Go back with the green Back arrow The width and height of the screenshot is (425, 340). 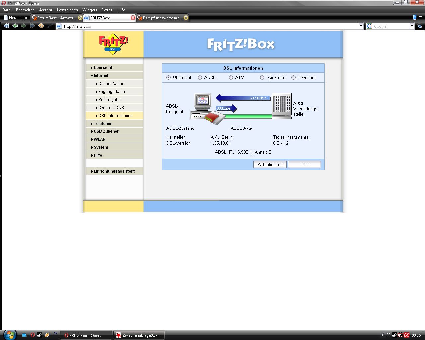coord(15,26)
